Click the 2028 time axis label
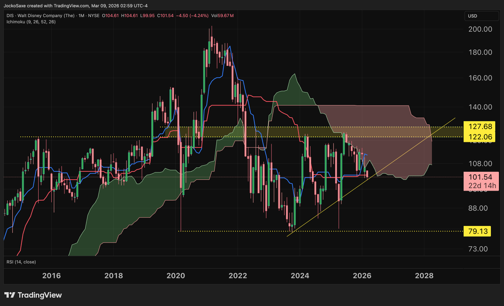Screen dimensions: 504x306 424,276
